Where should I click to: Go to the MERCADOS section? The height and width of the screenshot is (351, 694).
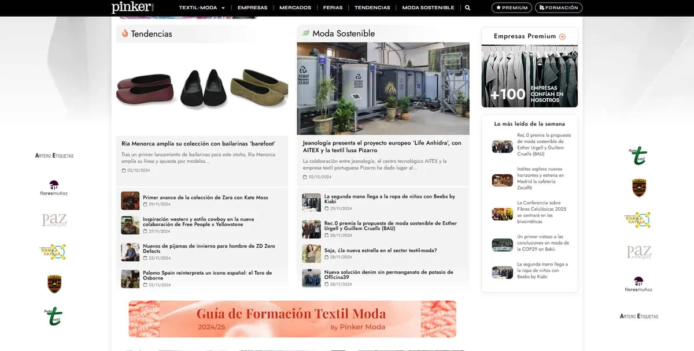[295, 8]
